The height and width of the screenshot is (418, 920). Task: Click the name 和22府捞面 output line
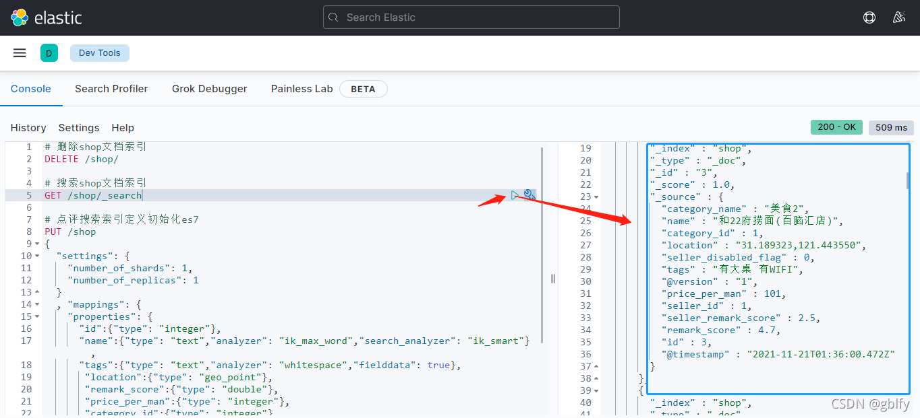[x=752, y=221]
